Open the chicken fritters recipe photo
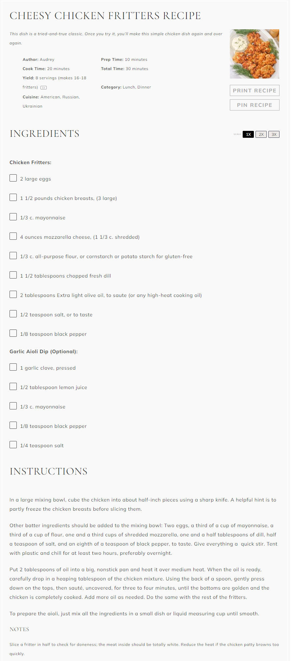 (x=255, y=54)
